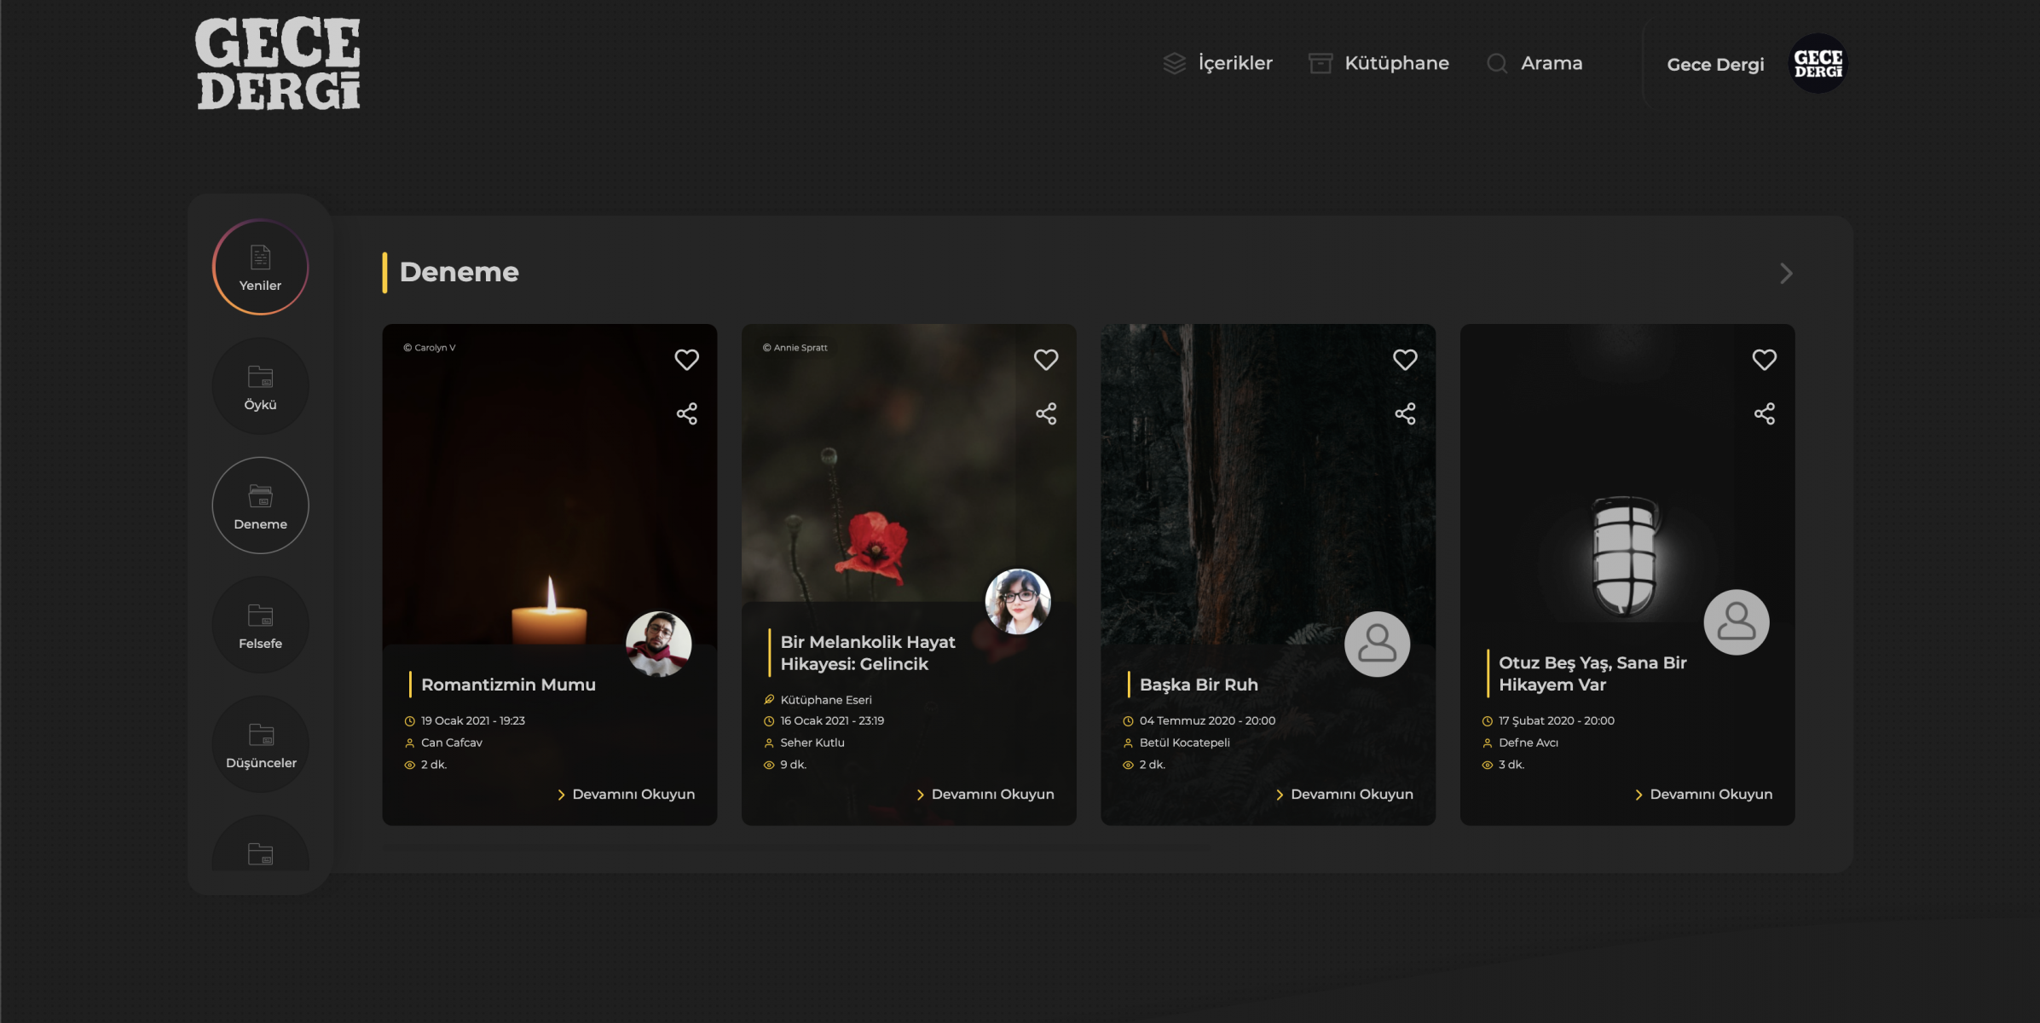Click the horizontal scrollbar under the cards
Viewport: 2040px width, 1023px height.
click(795, 847)
